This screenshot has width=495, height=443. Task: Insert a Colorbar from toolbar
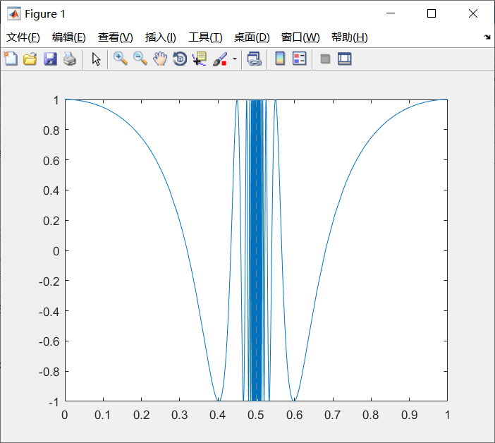point(280,59)
